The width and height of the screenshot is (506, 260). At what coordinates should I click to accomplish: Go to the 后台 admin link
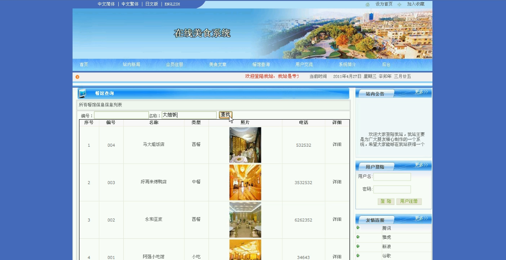[386, 65]
